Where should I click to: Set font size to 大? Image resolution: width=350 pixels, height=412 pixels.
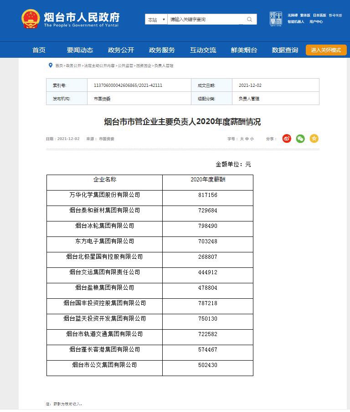[242, 139]
